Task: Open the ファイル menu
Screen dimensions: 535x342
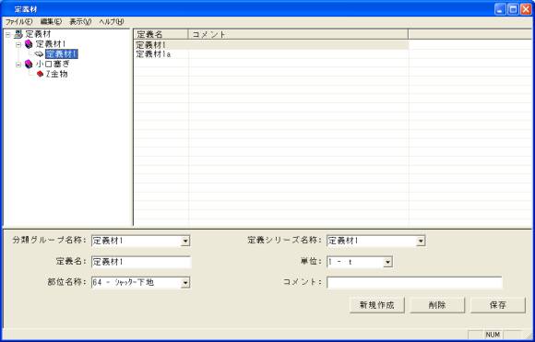Action: coord(18,21)
